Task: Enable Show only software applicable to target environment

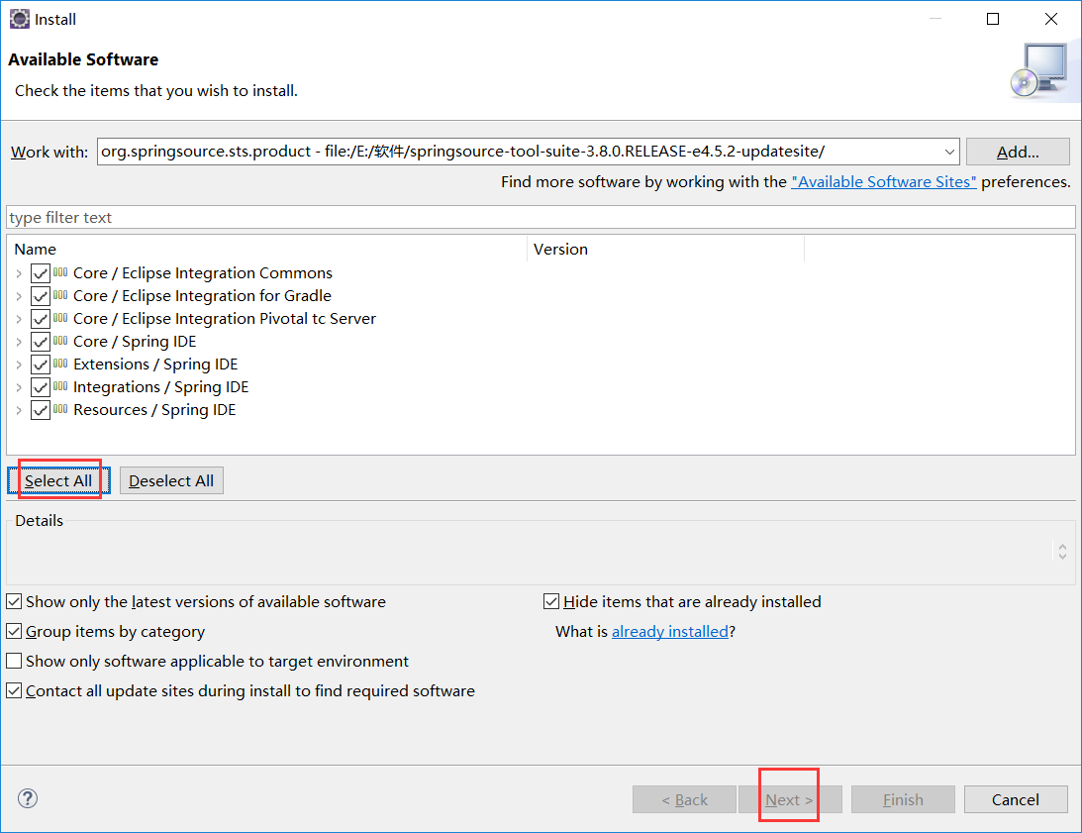Action: click(x=14, y=661)
